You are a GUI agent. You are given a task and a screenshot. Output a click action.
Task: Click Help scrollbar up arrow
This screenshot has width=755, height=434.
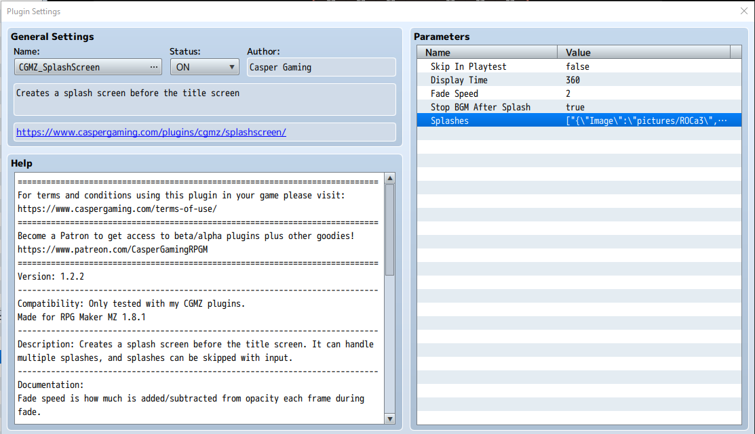coord(390,178)
